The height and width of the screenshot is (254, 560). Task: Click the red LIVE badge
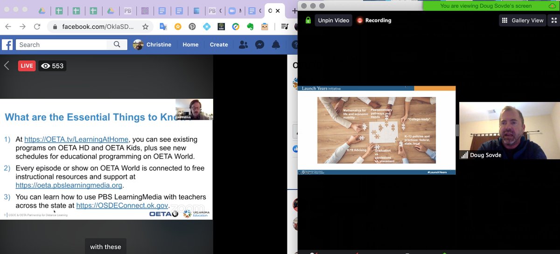pyautogui.click(x=27, y=66)
